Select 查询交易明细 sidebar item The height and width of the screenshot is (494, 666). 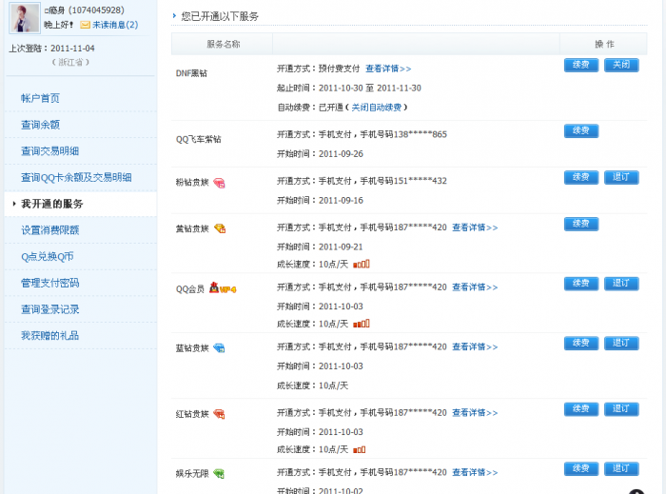tap(50, 151)
